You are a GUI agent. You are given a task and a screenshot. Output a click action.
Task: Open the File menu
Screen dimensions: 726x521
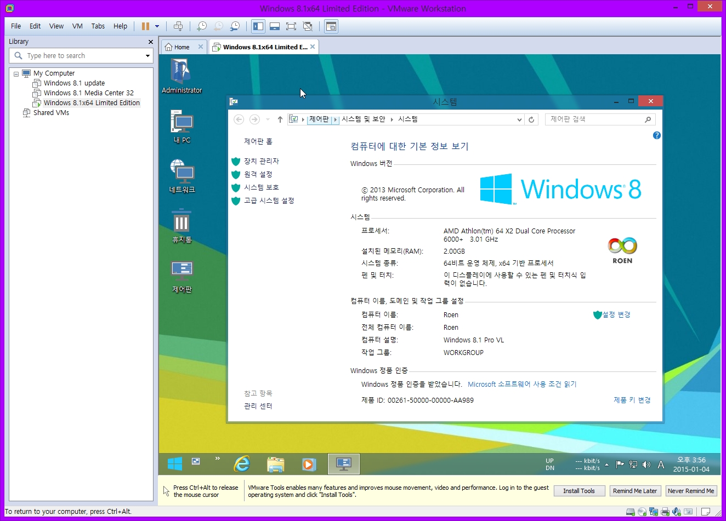[16, 26]
